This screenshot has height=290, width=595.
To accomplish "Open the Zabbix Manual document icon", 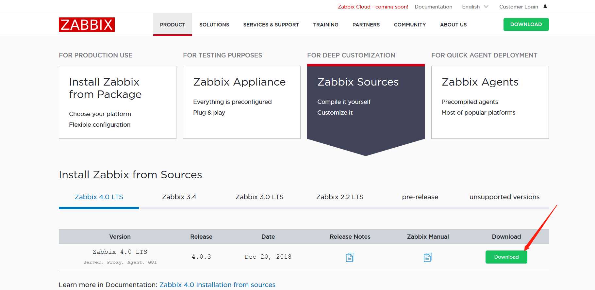I will tap(428, 257).
